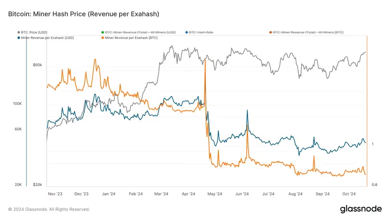390x219 pixels.
Task: Enable Miner Revenue (Total) - All Miners [USD] series
Action: click(137, 32)
